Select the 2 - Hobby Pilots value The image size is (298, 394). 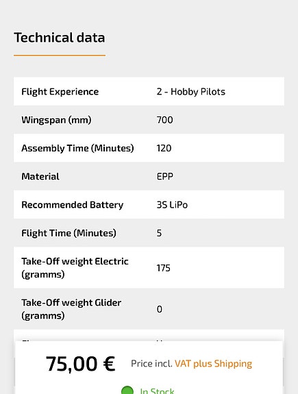[x=191, y=92]
